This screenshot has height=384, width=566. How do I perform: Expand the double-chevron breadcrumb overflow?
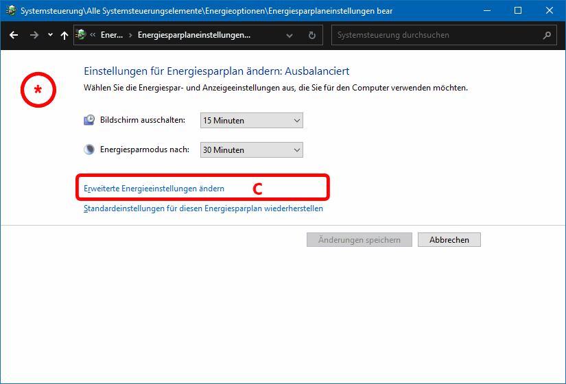93,35
